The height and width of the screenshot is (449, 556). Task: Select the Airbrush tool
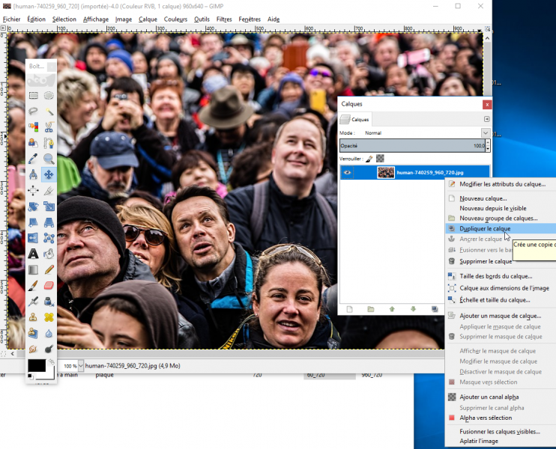pos(33,302)
